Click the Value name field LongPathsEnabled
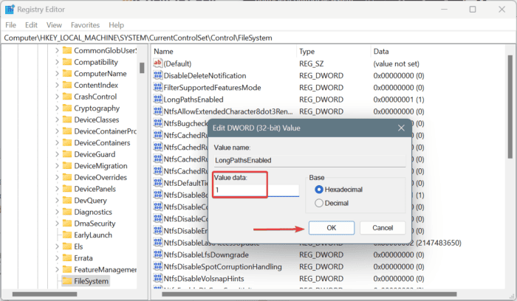Image resolution: width=517 pixels, height=301 pixels. point(309,160)
